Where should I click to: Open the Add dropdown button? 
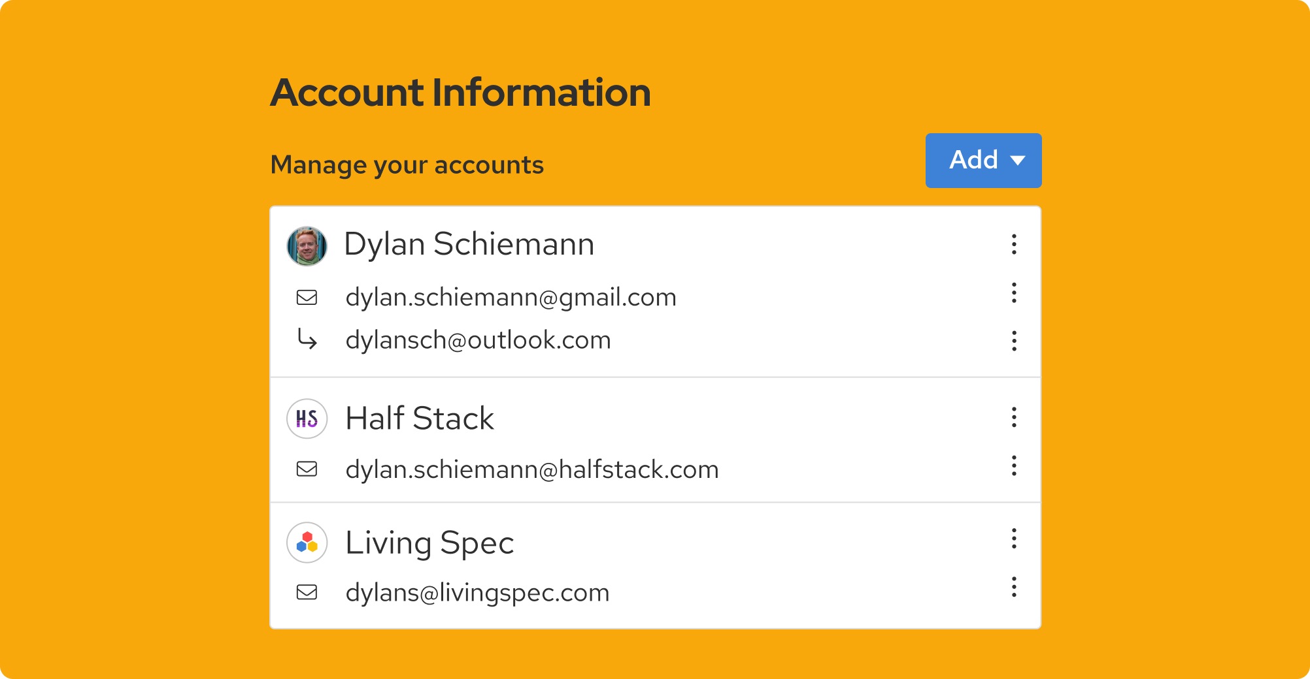983,161
